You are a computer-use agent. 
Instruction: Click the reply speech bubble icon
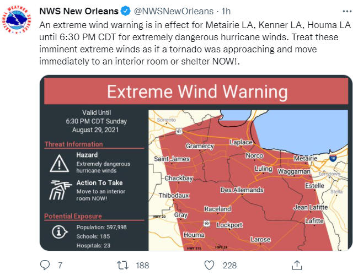pyautogui.click(x=45, y=265)
